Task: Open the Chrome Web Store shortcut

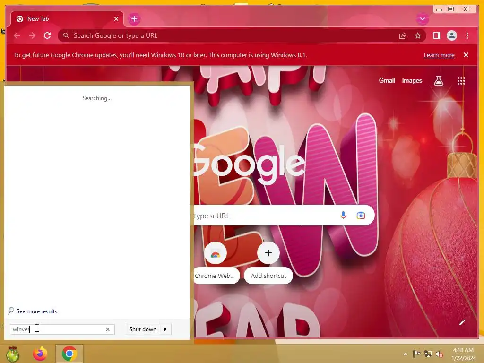Action: point(216,253)
